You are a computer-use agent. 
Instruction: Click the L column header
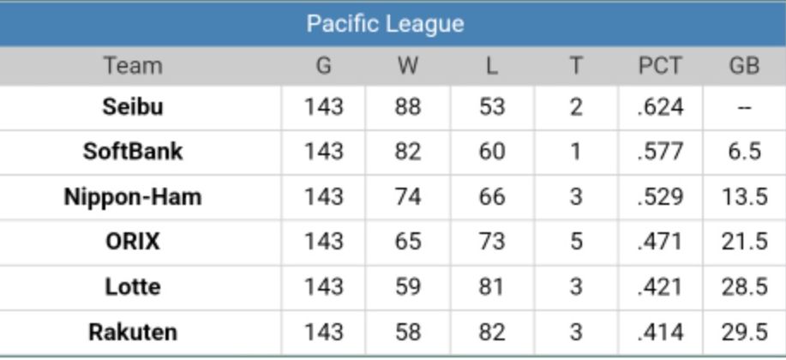491,66
